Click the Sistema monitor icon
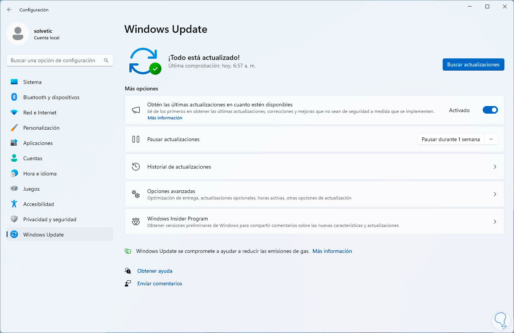Screen dimensions: 514x333 [14, 82]
